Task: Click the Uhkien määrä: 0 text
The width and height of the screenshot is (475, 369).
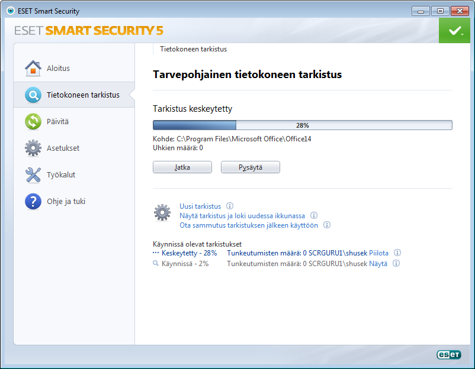Action: point(178,148)
